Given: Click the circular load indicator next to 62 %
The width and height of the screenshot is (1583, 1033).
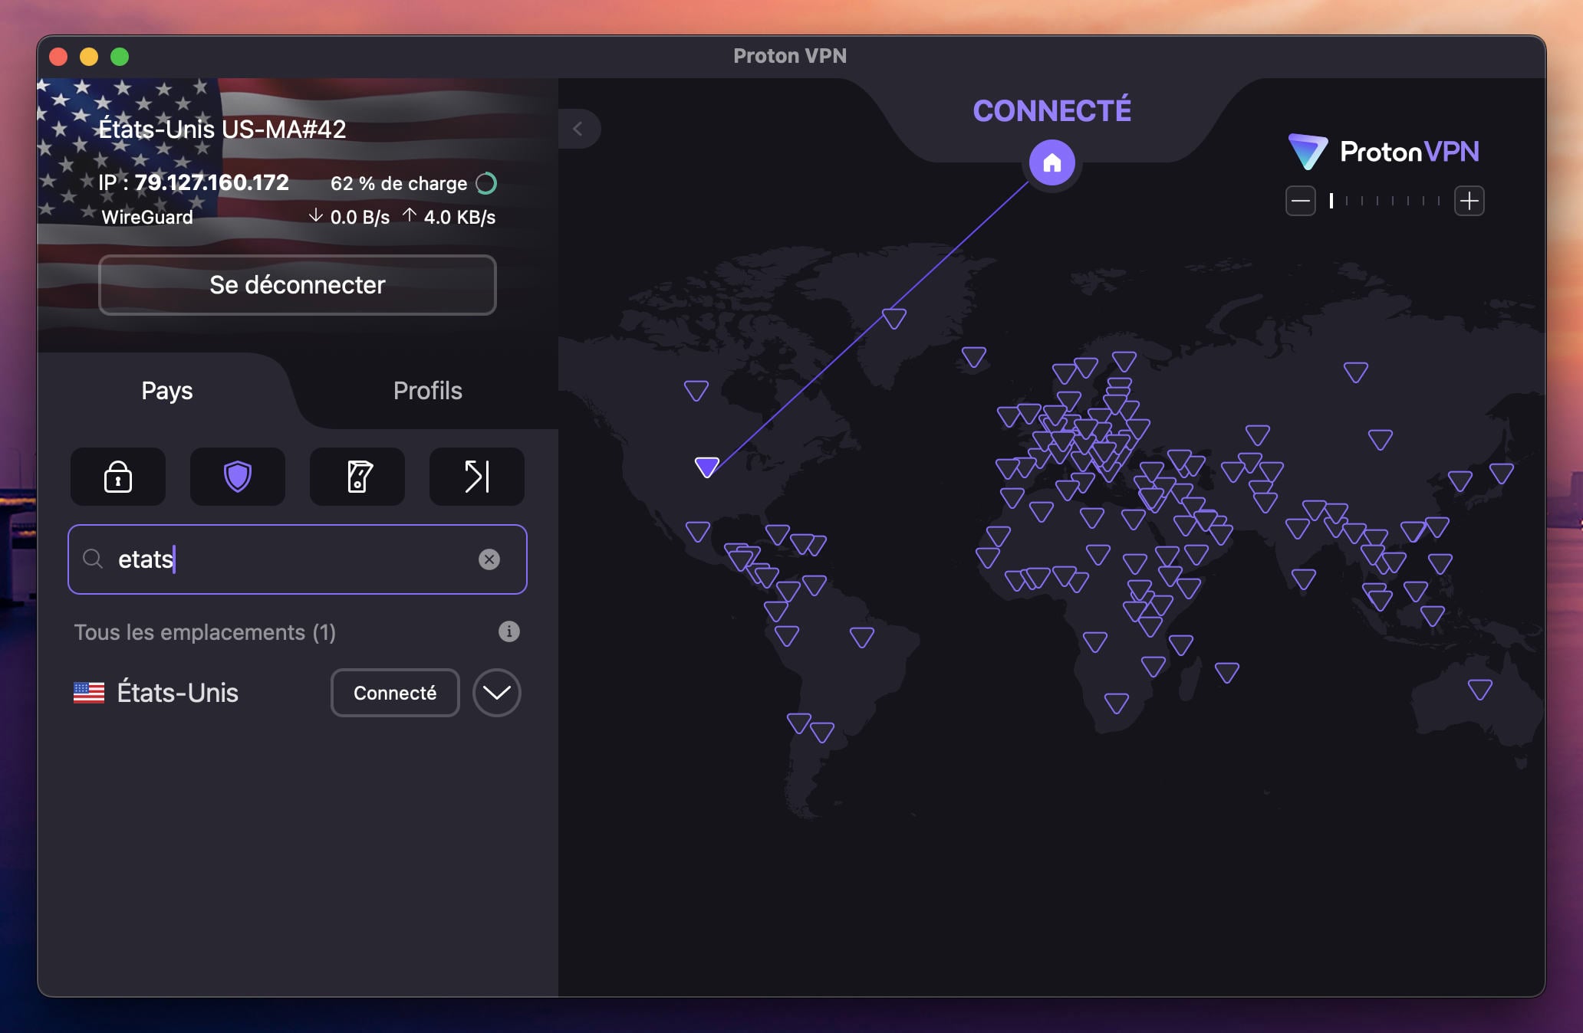Looking at the screenshot, I should 485,183.
